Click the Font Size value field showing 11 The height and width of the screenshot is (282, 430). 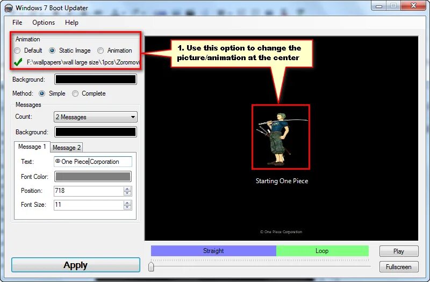point(89,205)
